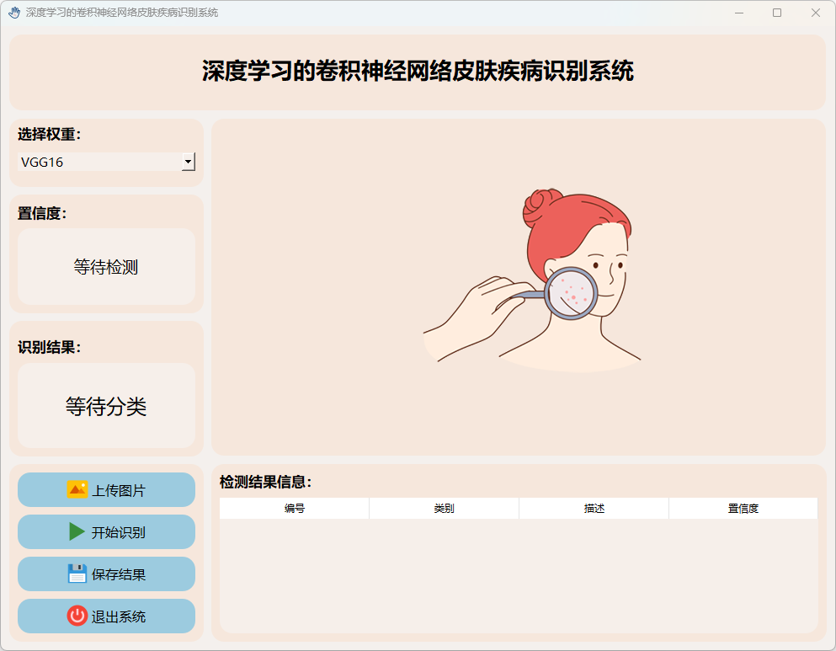Click the 描述 column header
Viewport: 836px width, 651px height.
(x=594, y=508)
